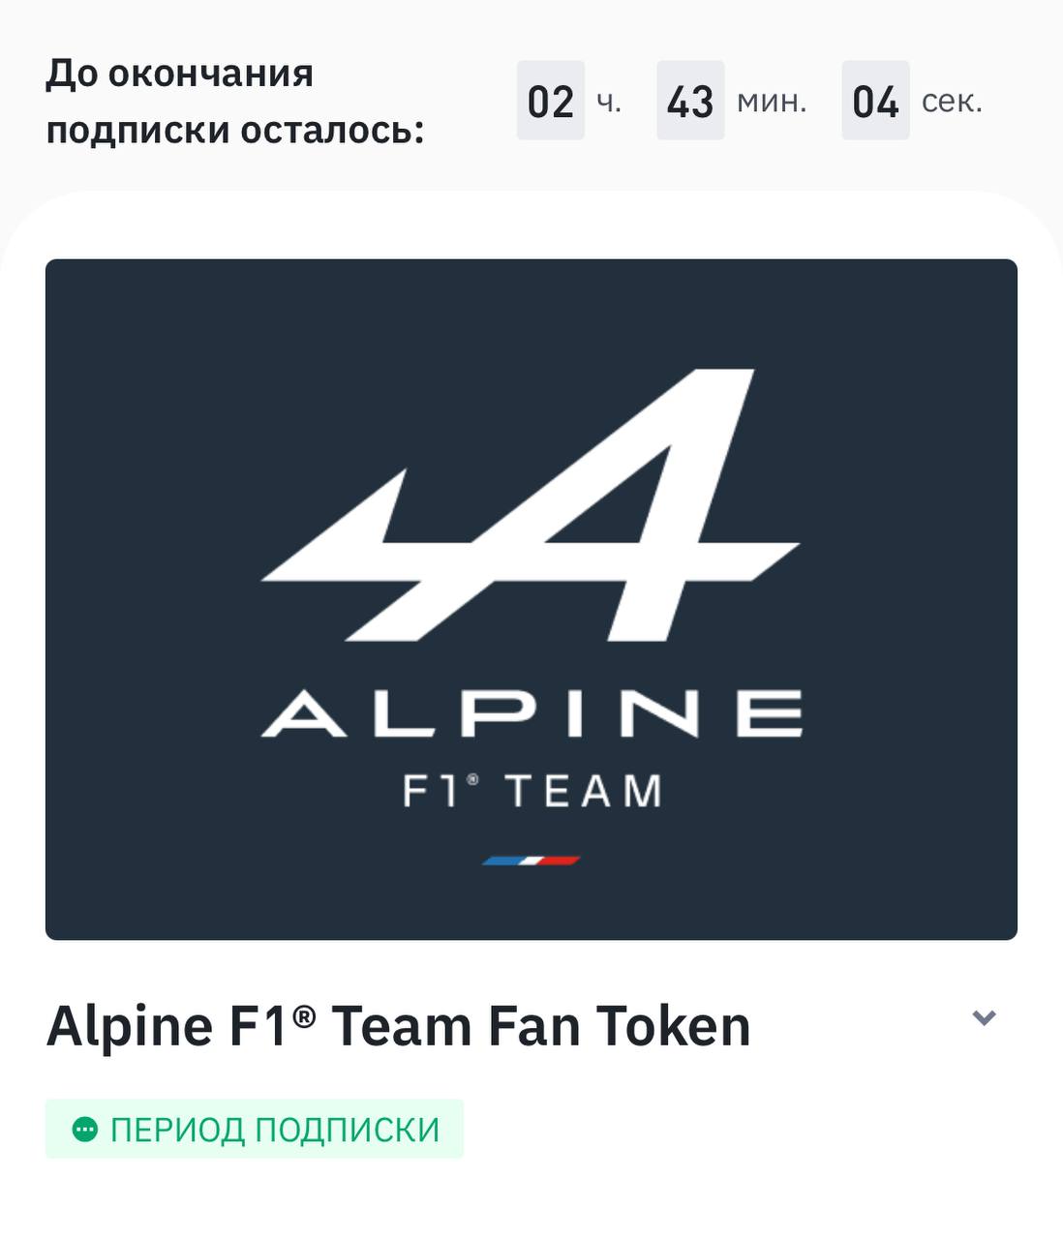Click the large white Alpine A logo

tap(531, 504)
